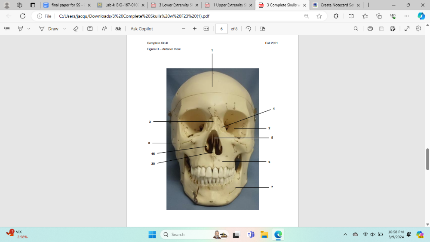Screen dimensions: 430x242
Task: Expand the Draw tool options dropdown
Action: pyautogui.click(x=64, y=29)
